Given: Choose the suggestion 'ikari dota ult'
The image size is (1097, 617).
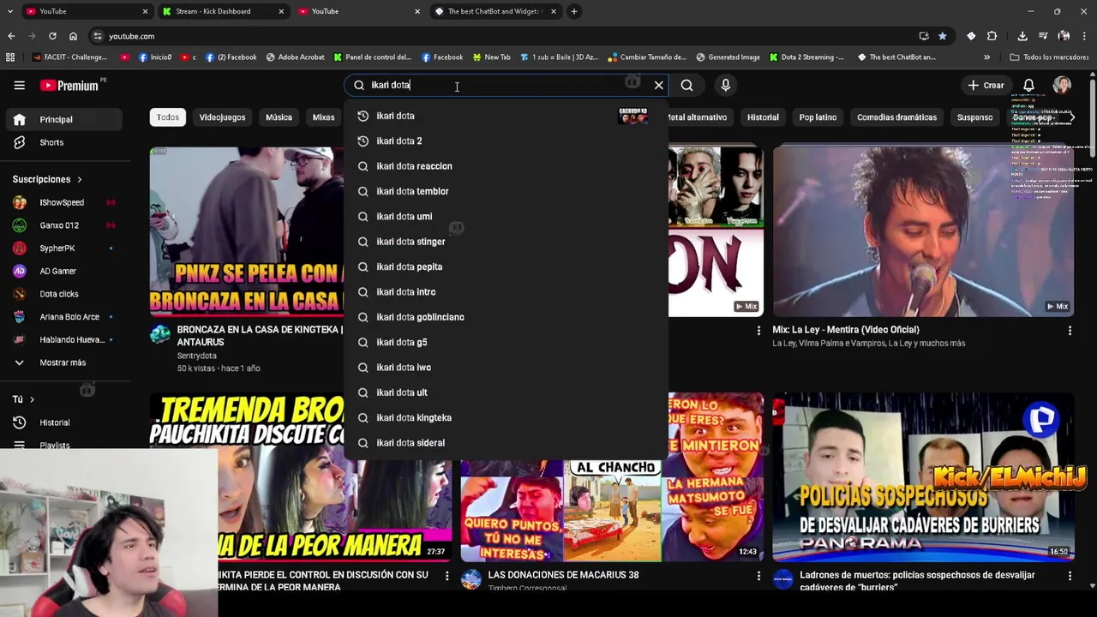Looking at the screenshot, I should (506, 392).
